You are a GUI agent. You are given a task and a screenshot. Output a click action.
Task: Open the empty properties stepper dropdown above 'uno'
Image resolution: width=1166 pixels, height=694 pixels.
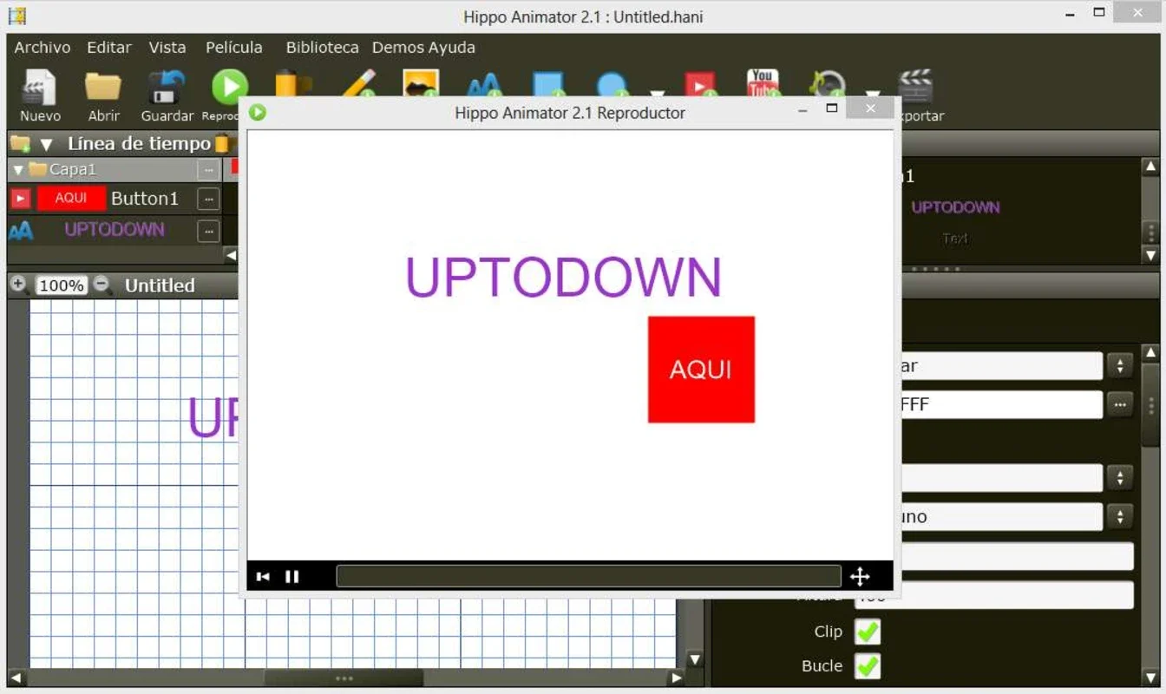pyautogui.click(x=1120, y=478)
